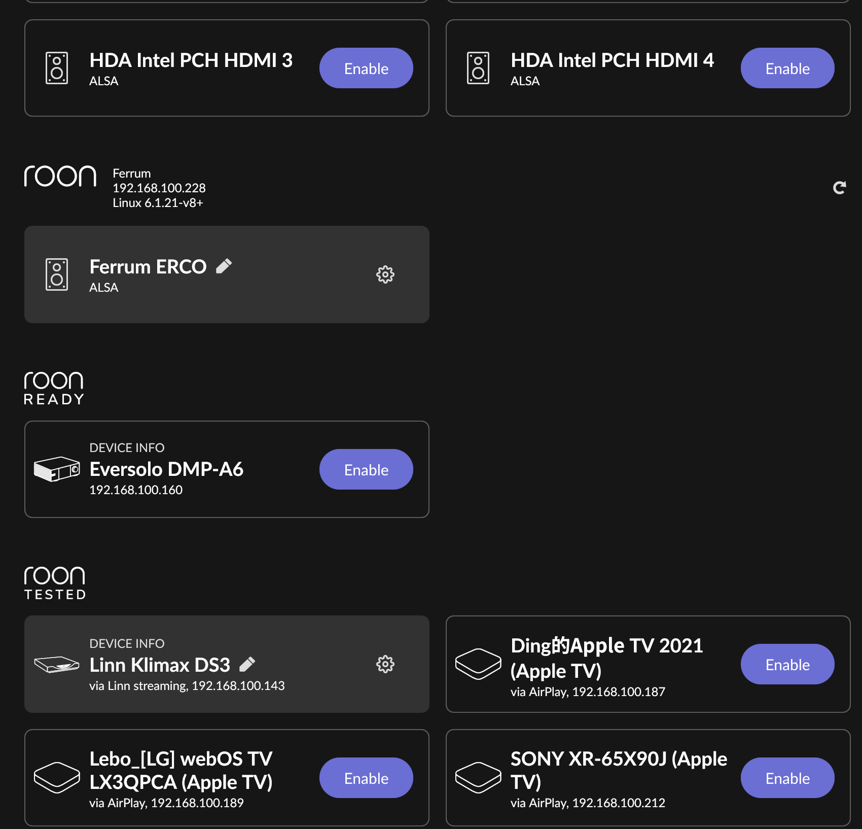Edit Linn Klimax DS3 name pencil

tap(247, 664)
